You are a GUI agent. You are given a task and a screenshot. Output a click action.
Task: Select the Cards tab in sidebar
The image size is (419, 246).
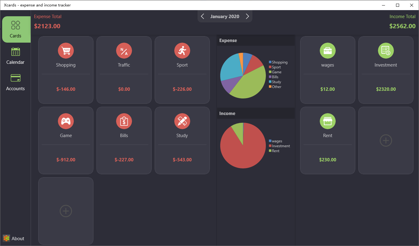pyautogui.click(x=16, y=29)
